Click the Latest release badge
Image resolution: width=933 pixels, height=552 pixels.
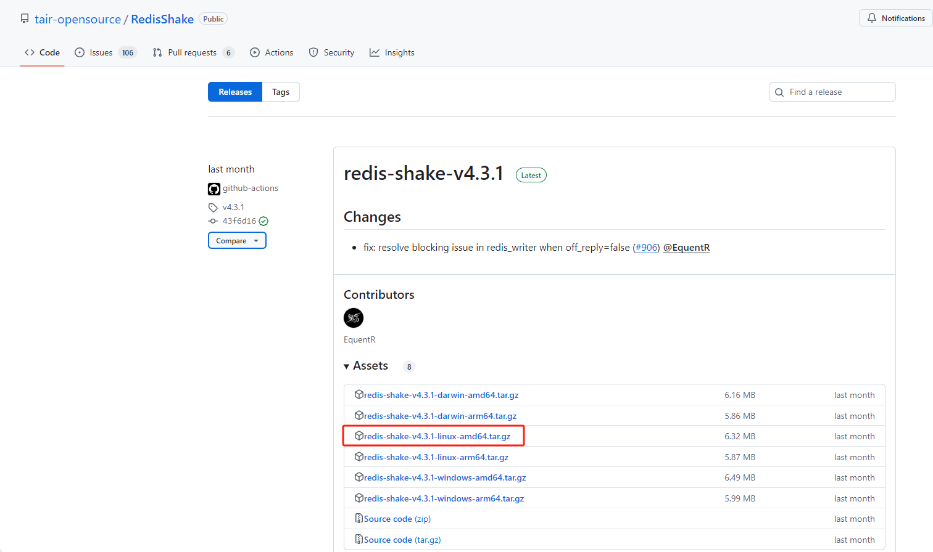click(x=531, y=176)
